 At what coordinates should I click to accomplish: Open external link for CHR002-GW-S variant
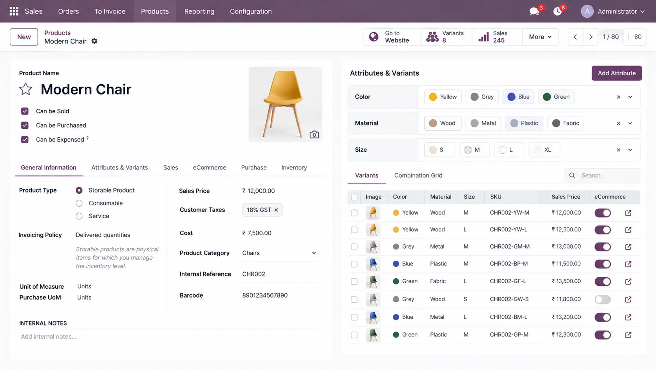(x=628, y=299)
